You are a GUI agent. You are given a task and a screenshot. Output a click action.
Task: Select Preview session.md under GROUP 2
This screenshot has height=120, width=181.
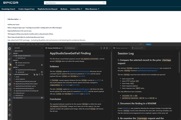click(x=22, y=63)
